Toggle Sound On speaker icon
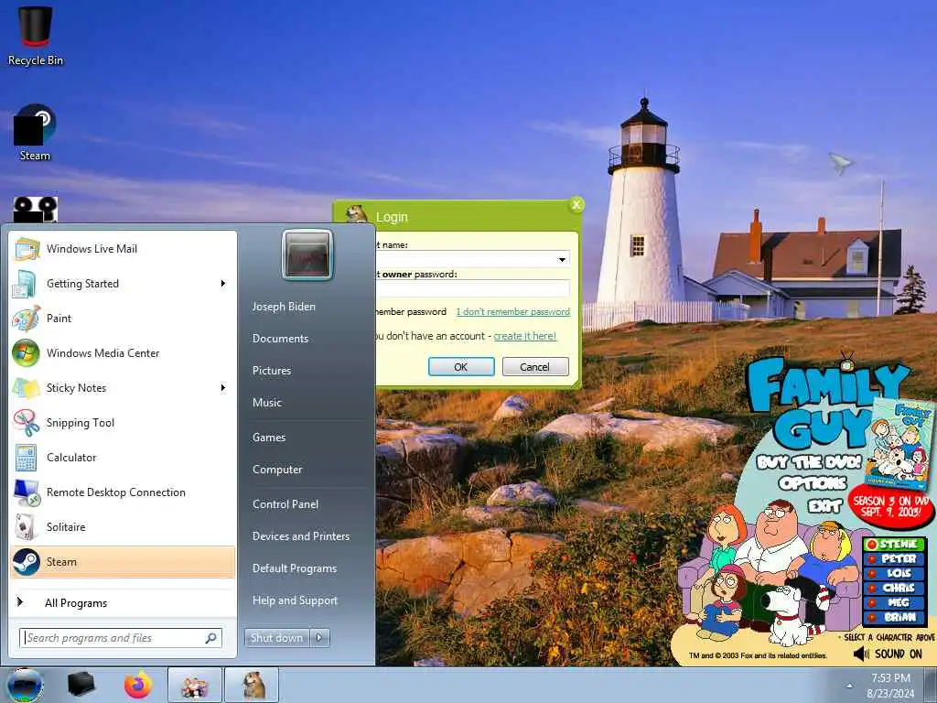This screenshot has width=937, height=703. (861, 654)
